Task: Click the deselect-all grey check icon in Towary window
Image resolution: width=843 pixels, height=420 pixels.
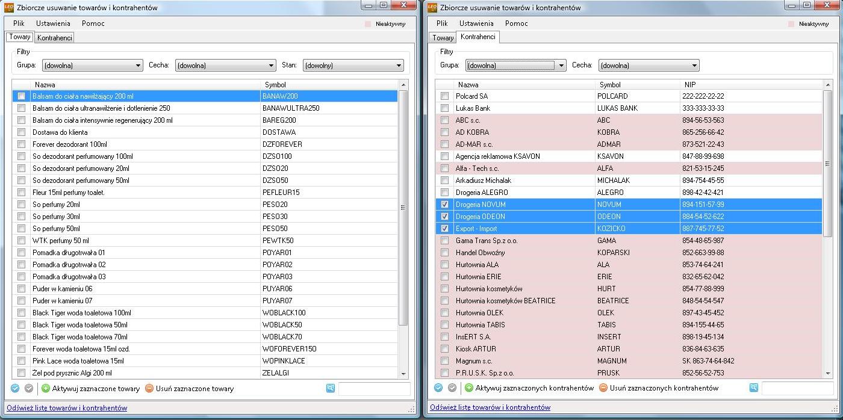Action: (28, 389)
